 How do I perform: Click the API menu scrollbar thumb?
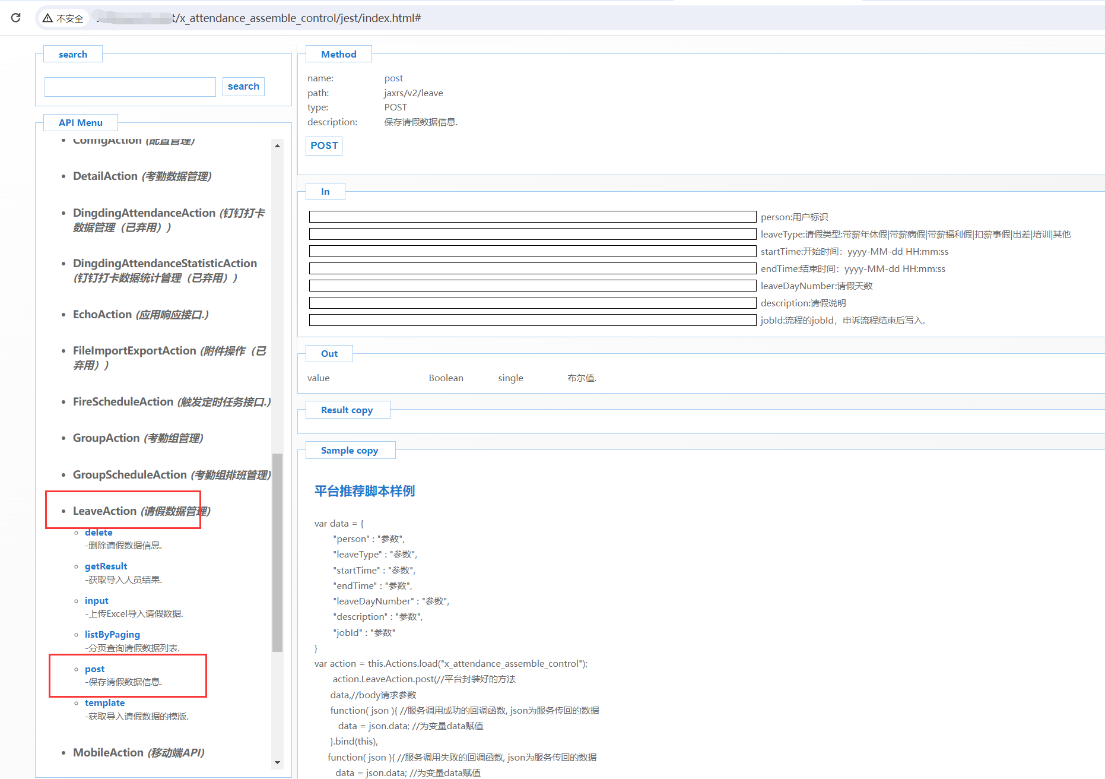pos(277,553)
